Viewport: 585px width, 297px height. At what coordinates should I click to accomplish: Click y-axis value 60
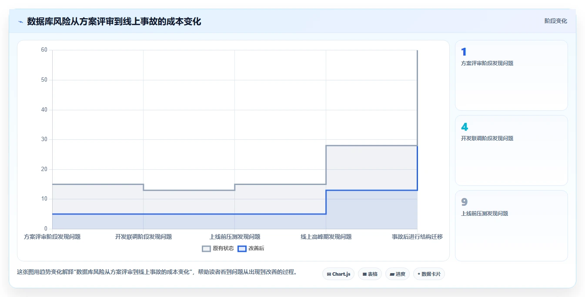pos(44,50)
